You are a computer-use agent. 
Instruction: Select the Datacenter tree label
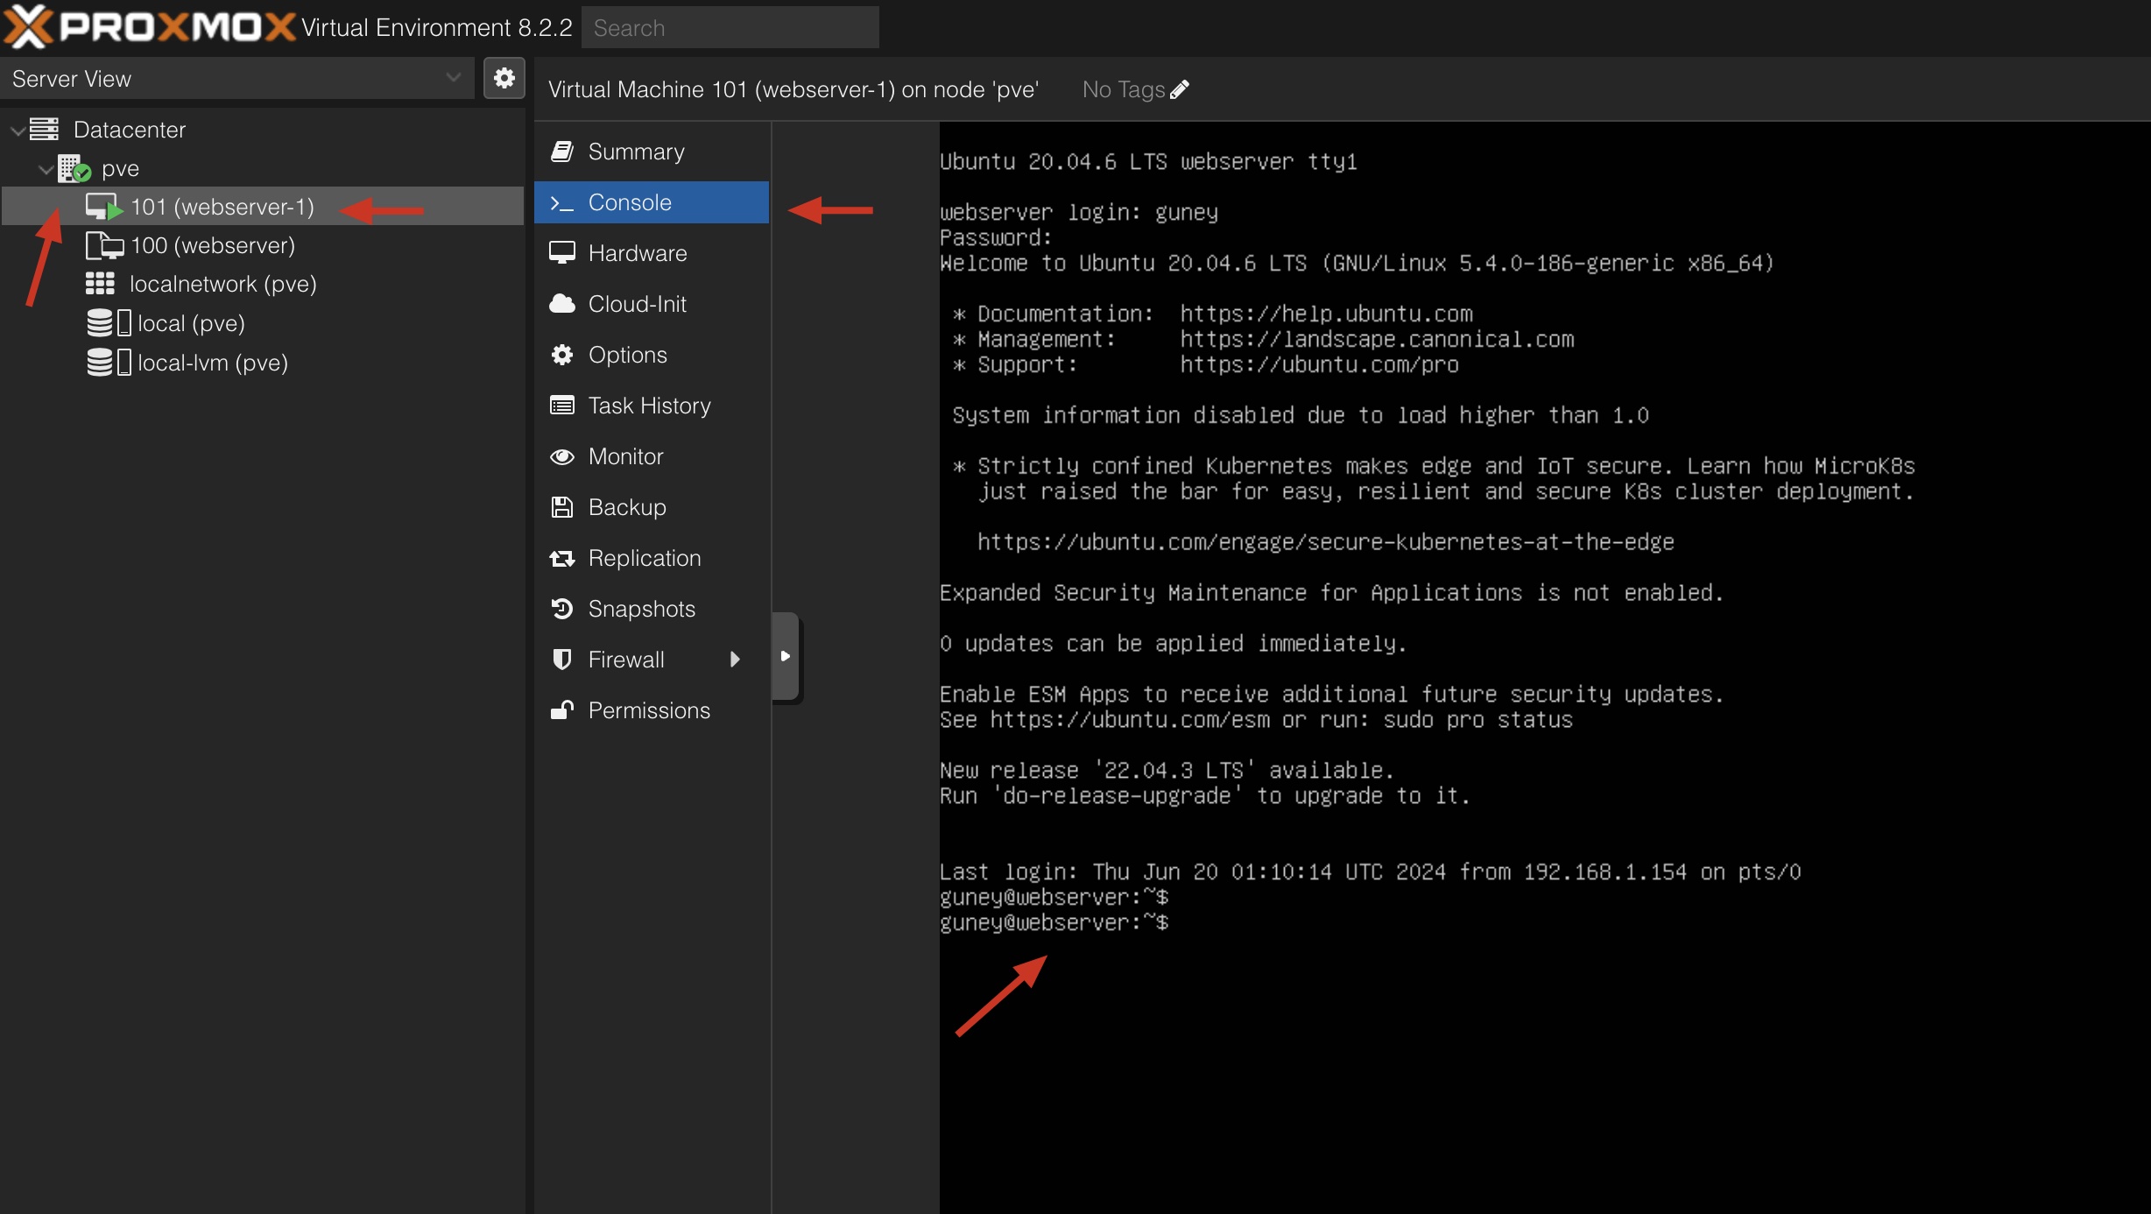pos(130,130)
